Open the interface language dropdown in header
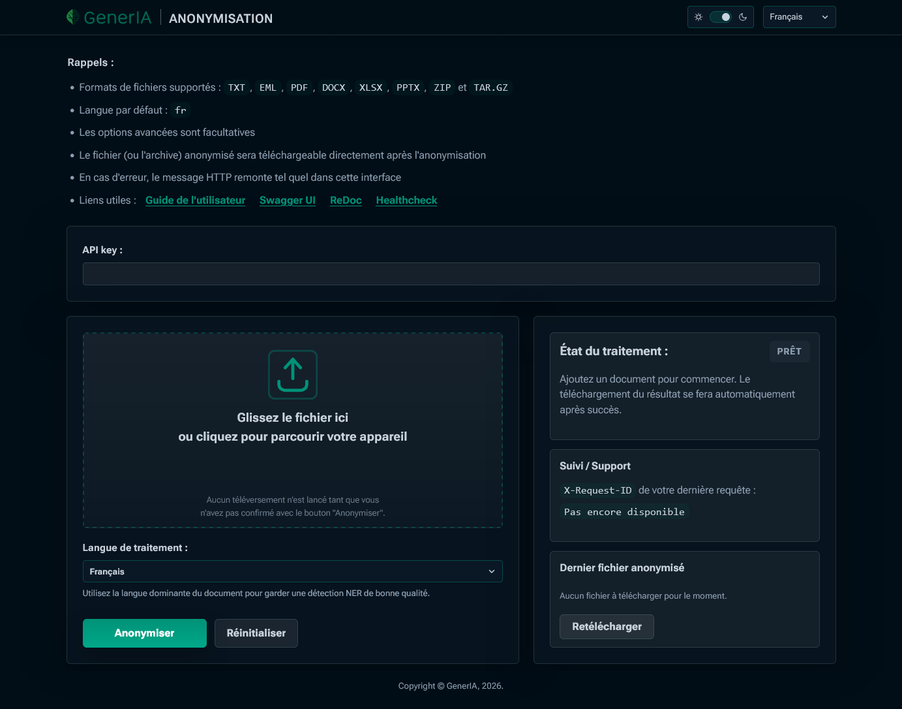902x709 pixels. point(799,17)
